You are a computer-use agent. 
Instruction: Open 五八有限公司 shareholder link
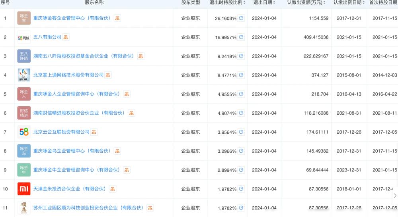47,37
